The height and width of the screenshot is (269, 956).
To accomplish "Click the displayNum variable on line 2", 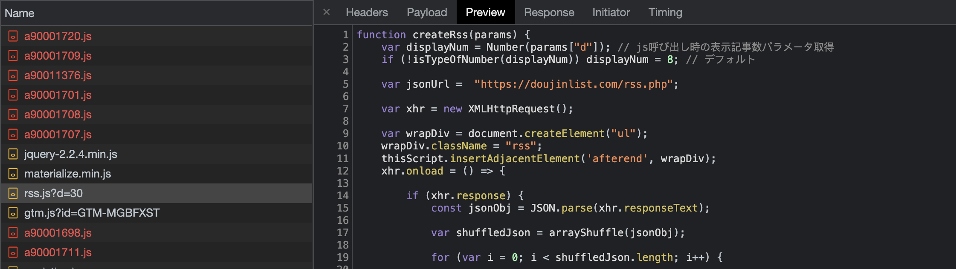I will click(x=437, y=47).
